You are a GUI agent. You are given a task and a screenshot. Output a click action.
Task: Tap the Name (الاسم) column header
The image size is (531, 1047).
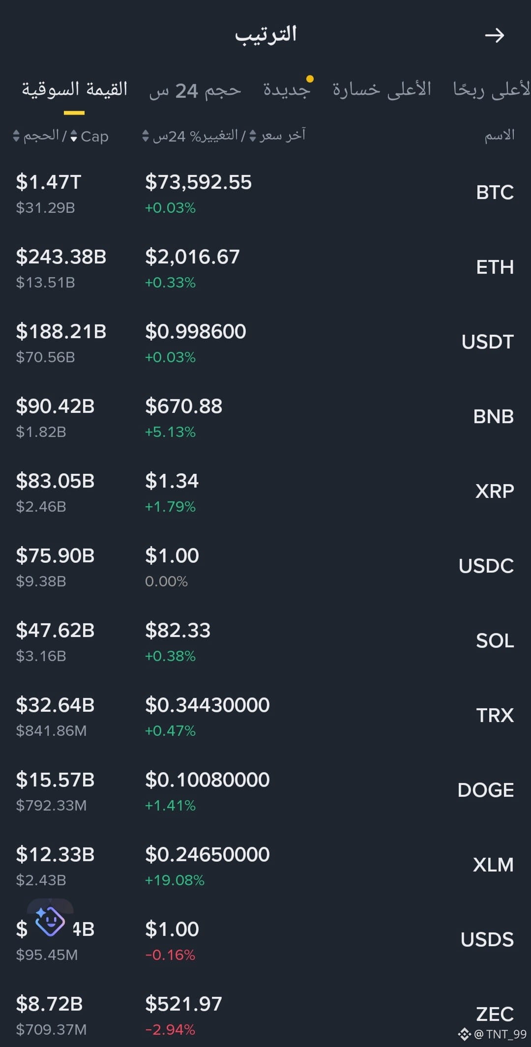(500, 135)
